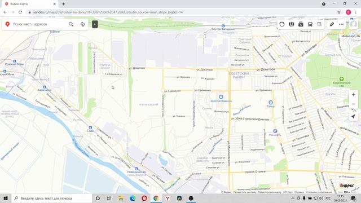Open OBS Studio from the taskbar
Image resolution: width=361 pixels, height=203 pixels.
(x=191, y=198)
